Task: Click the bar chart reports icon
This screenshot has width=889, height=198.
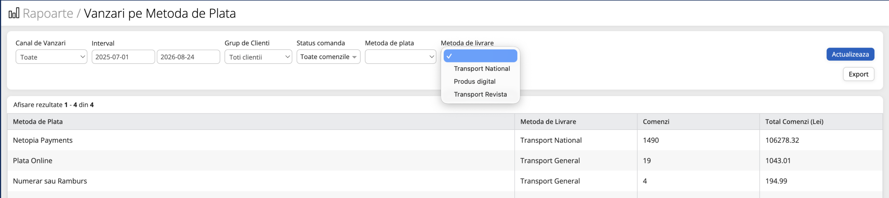Action: [14, 14]
